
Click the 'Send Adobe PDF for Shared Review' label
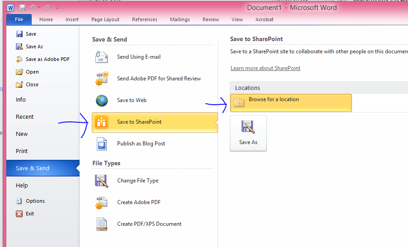click(159, 79)
